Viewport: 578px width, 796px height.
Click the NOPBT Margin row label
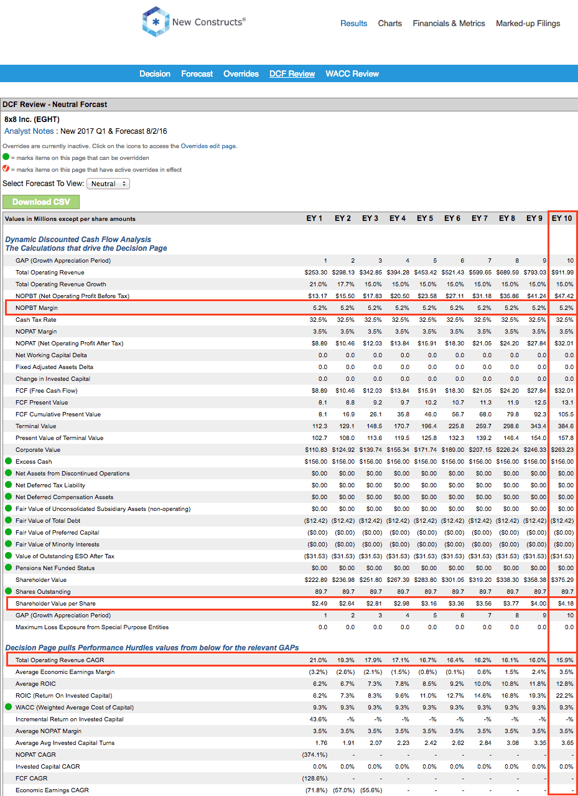(x=37, y=307)
